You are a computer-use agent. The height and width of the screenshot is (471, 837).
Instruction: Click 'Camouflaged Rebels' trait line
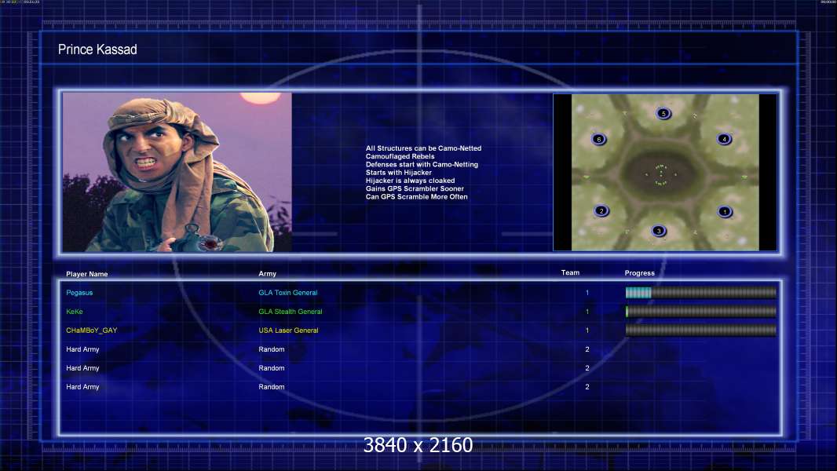(x=400, y=156)
